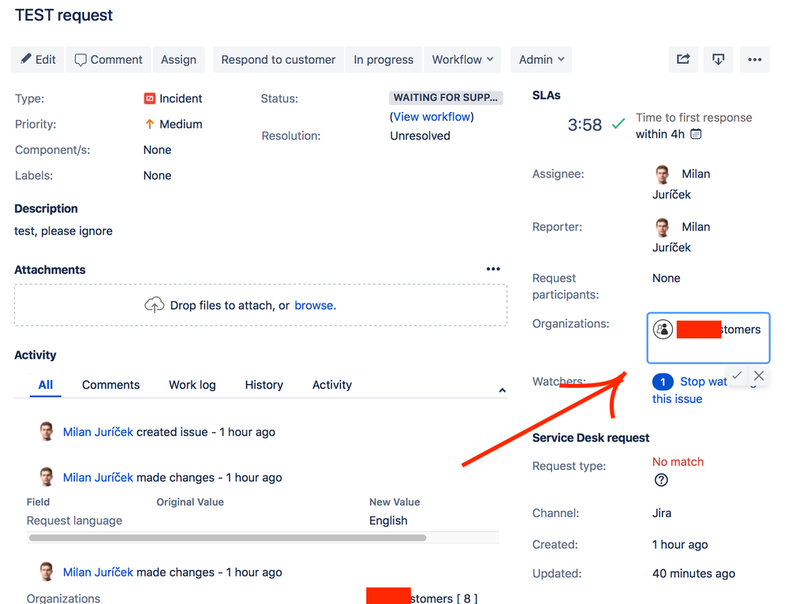This screenshot has width=788, height=604.
Task: Click the upload cloud icon in drop zone
Action: pyautogui.click(x=155, y=305)
